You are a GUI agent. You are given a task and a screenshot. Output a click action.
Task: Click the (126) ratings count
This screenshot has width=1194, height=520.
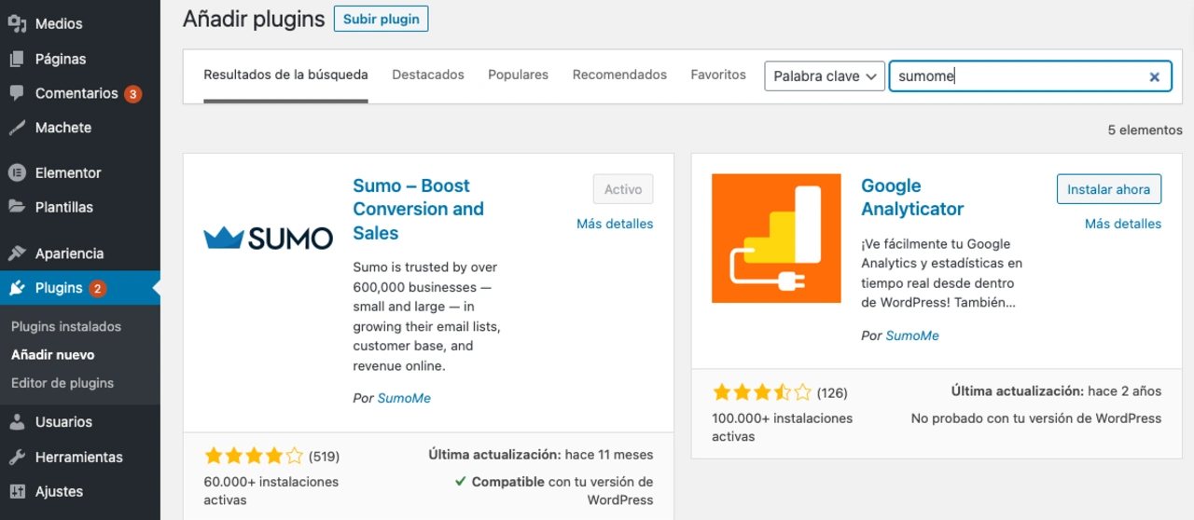(832, 392)
